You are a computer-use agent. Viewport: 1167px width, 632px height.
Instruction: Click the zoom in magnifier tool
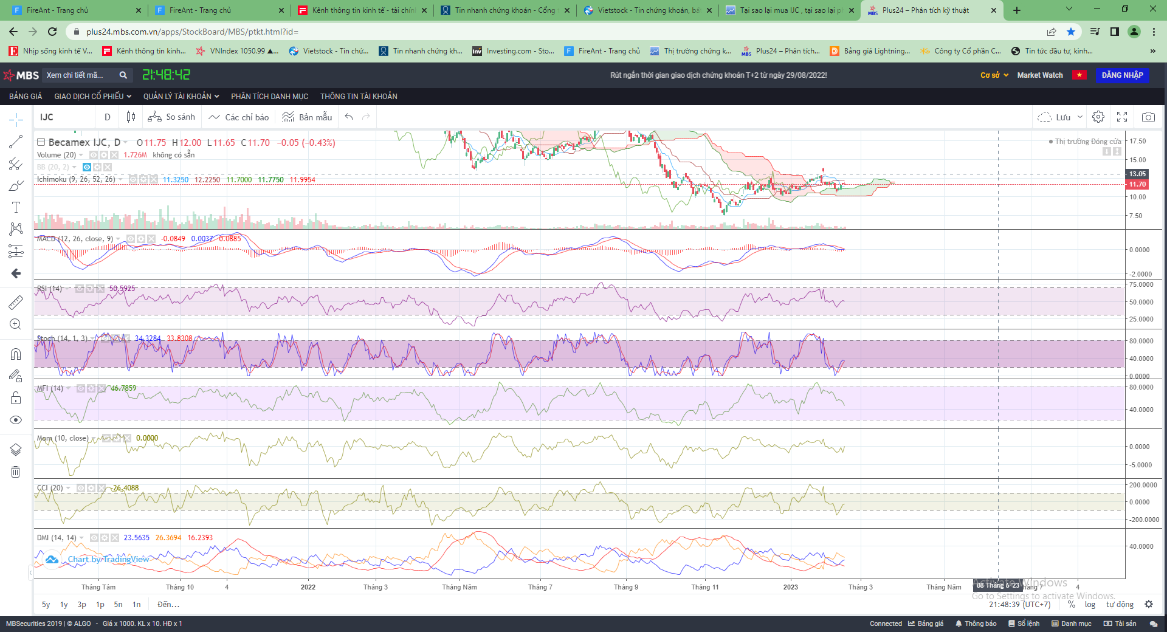click(x=16, y=324)
